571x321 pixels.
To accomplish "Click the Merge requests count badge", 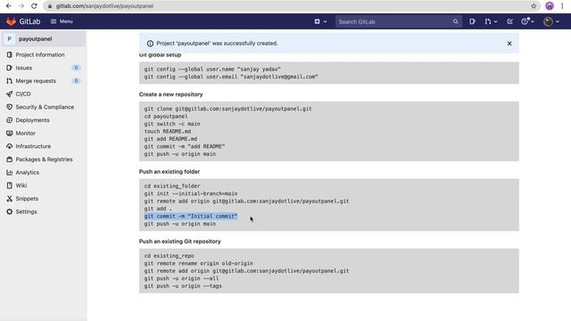I will click(76, 81).
